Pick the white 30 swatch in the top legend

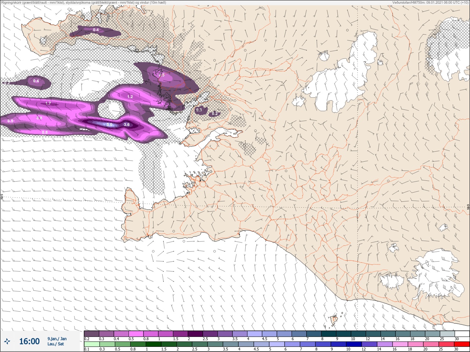(462, 334)
